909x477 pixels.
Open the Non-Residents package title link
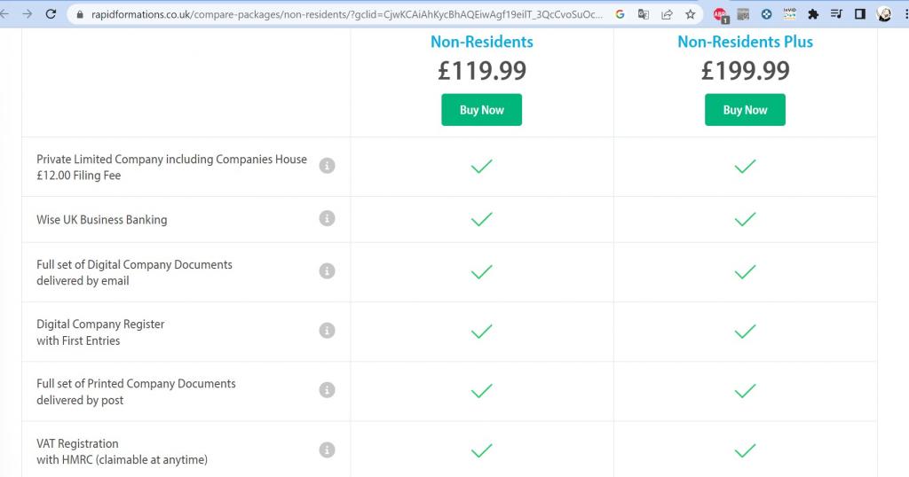point(481,42)
